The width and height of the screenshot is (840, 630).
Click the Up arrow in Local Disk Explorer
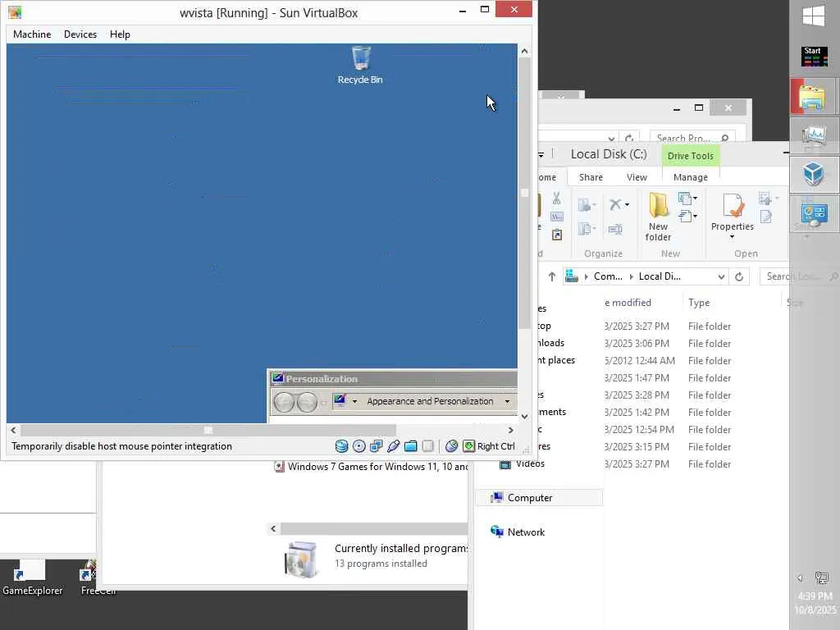point(552,276)
